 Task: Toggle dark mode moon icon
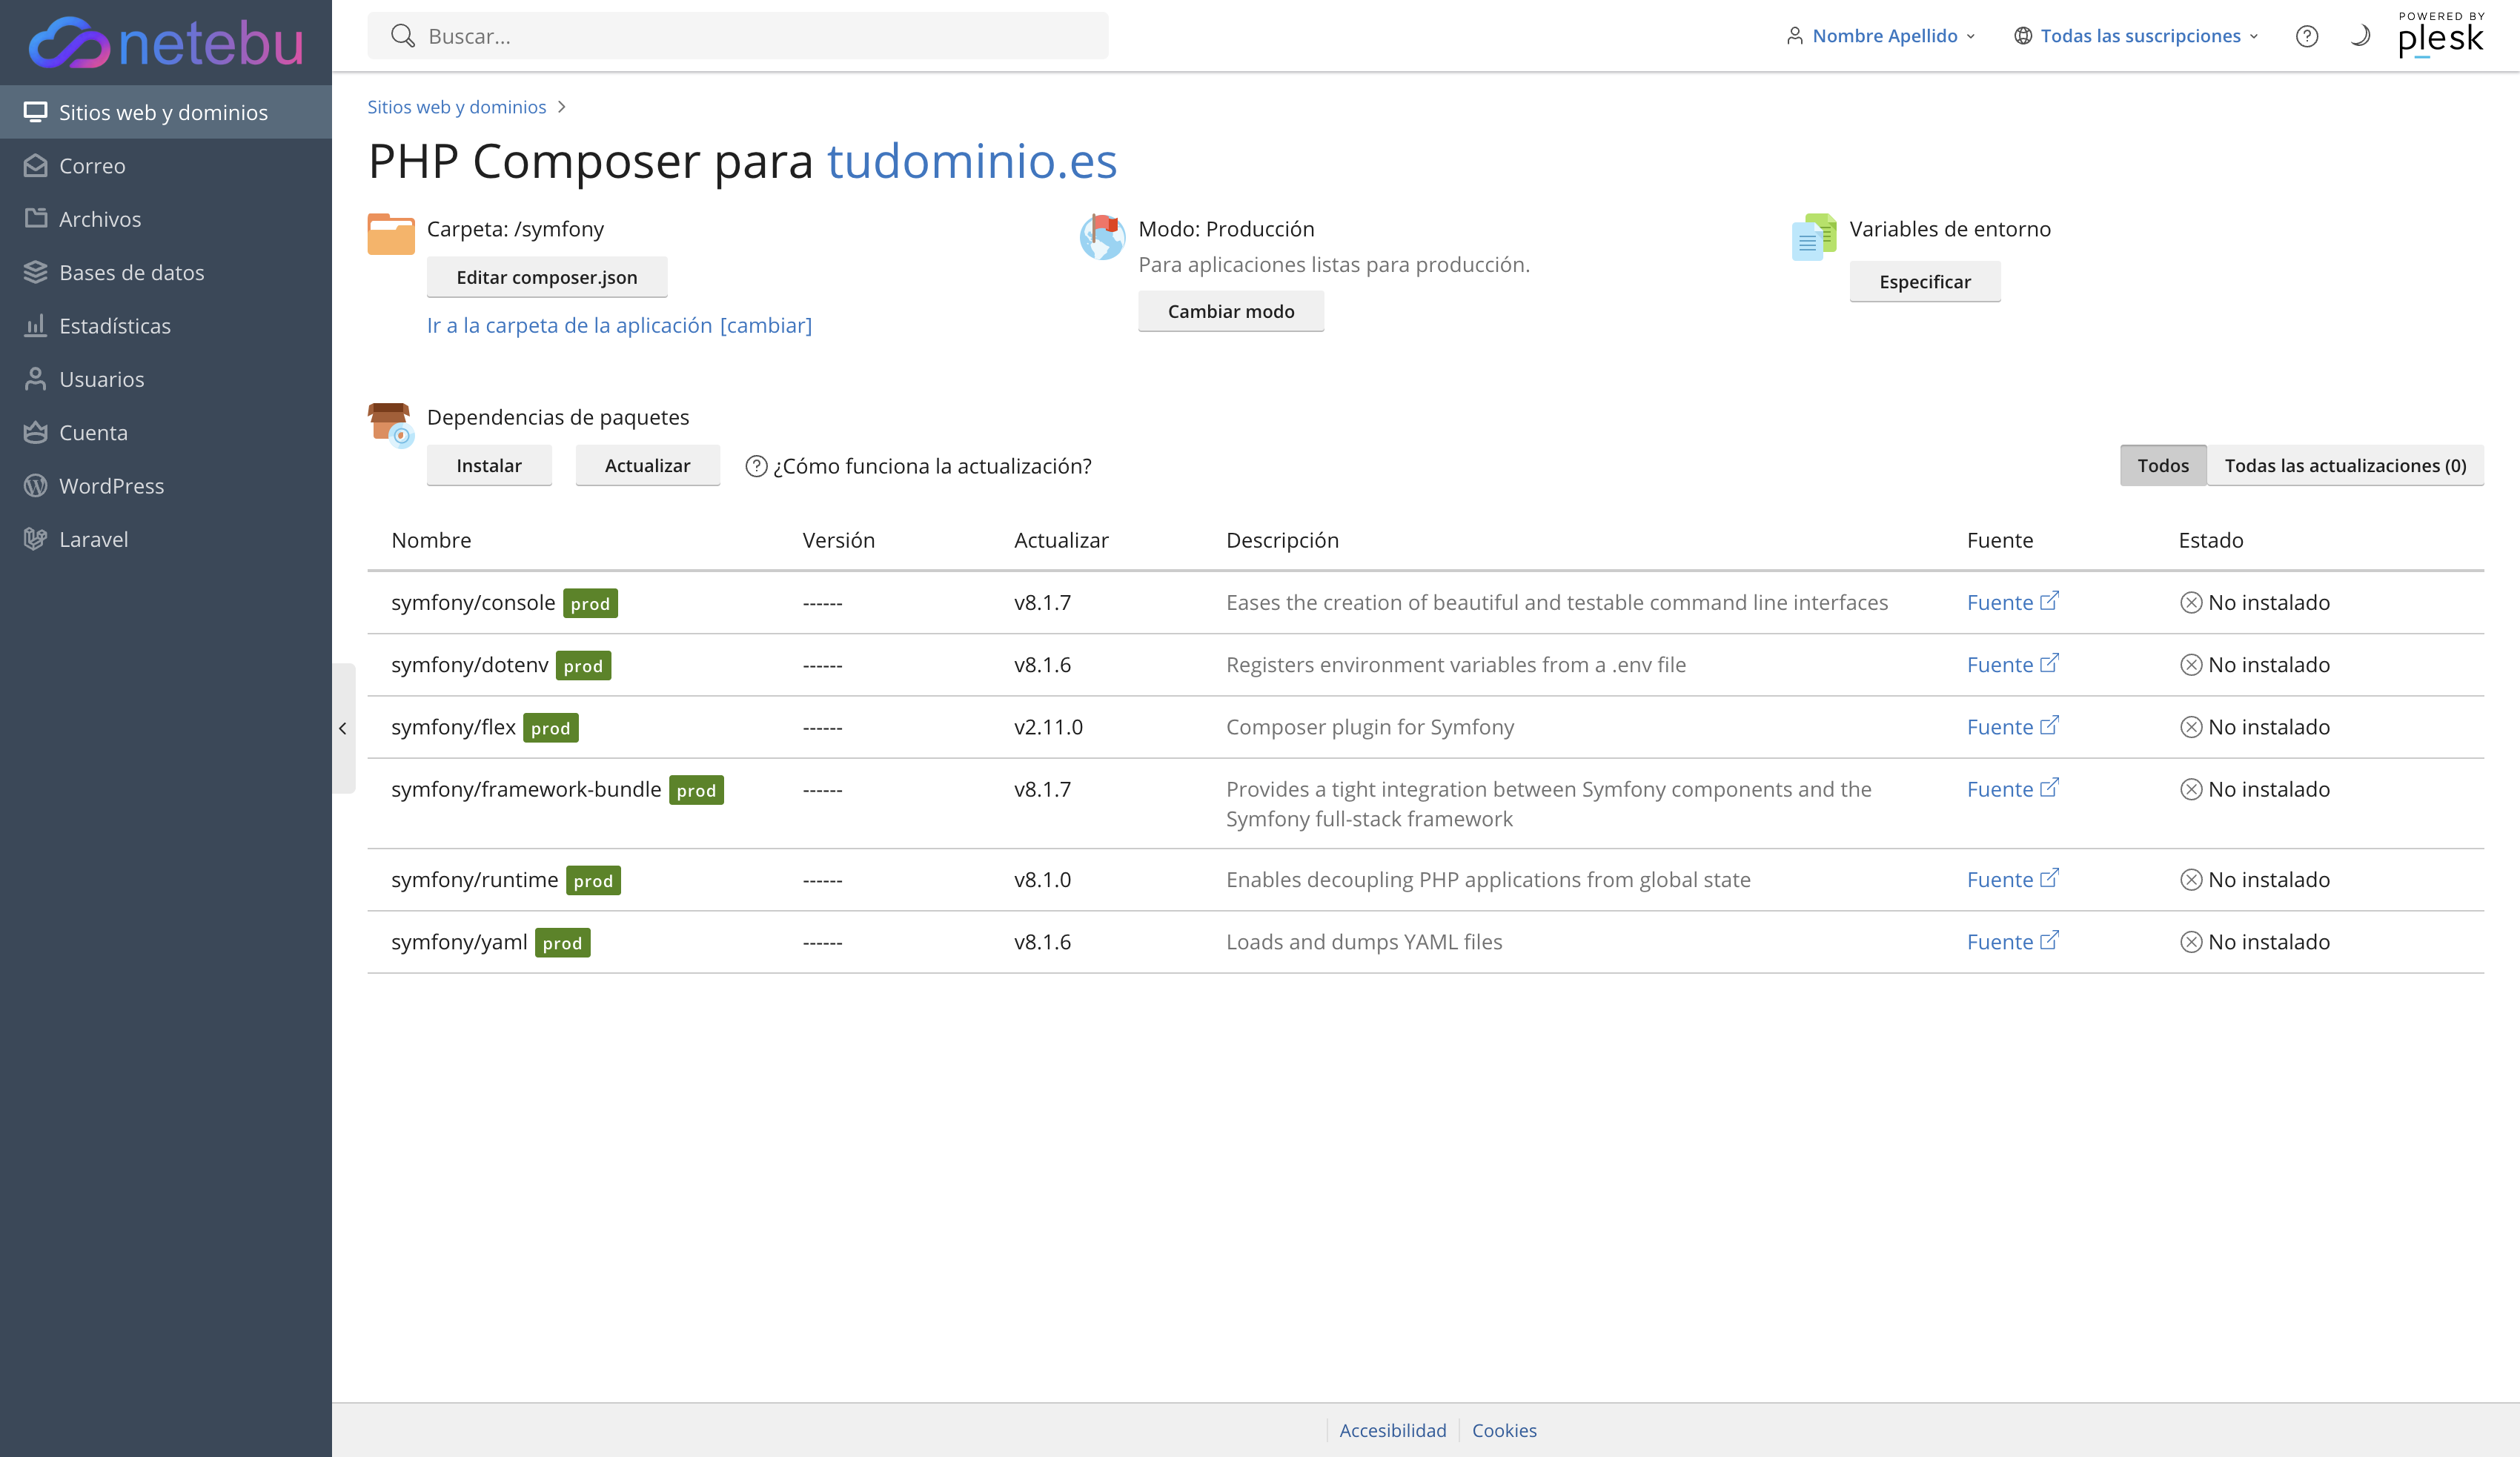[x=2360, y=36]
